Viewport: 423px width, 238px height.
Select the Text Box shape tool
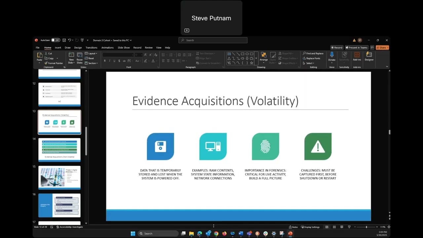229,54
